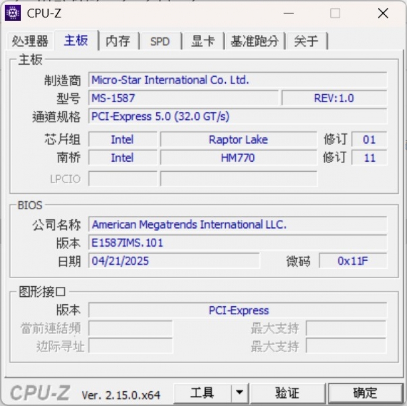The image size is (407, 406).
Task: Click the Intel value in 芯片组 row
Action: tap(122, 139)
